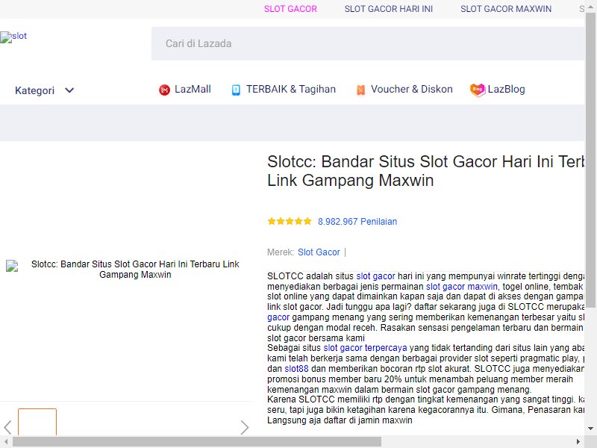Show next product thumbnail with right arrow
597x448 pixels.
click(x=245, y=427)
